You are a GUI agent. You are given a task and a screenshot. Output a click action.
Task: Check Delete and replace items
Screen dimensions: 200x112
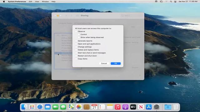pyautogui.click(x=76, y=50)
